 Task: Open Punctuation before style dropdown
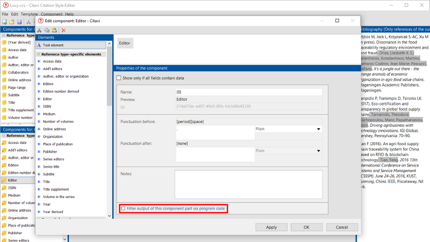pos(318,129)
